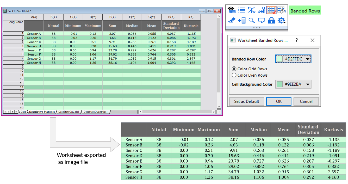Open the DescStatsQuantities1 sheet tab
Image resolution: width=348 pixels, height=184 pixels.
click(x=95, y=112)
